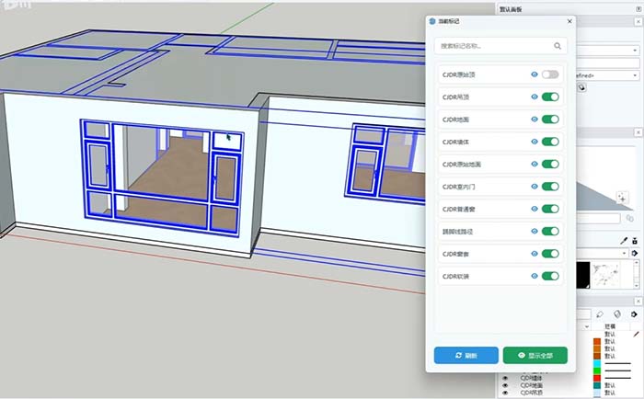Turn off the CJDR地面 toggle switch
644x399 pixels.
point(550,120)
